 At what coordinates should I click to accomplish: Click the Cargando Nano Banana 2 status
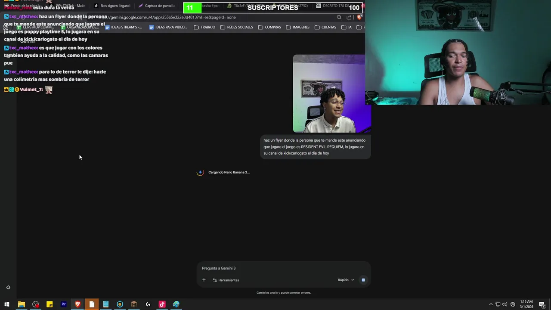[x=229, y=172]
